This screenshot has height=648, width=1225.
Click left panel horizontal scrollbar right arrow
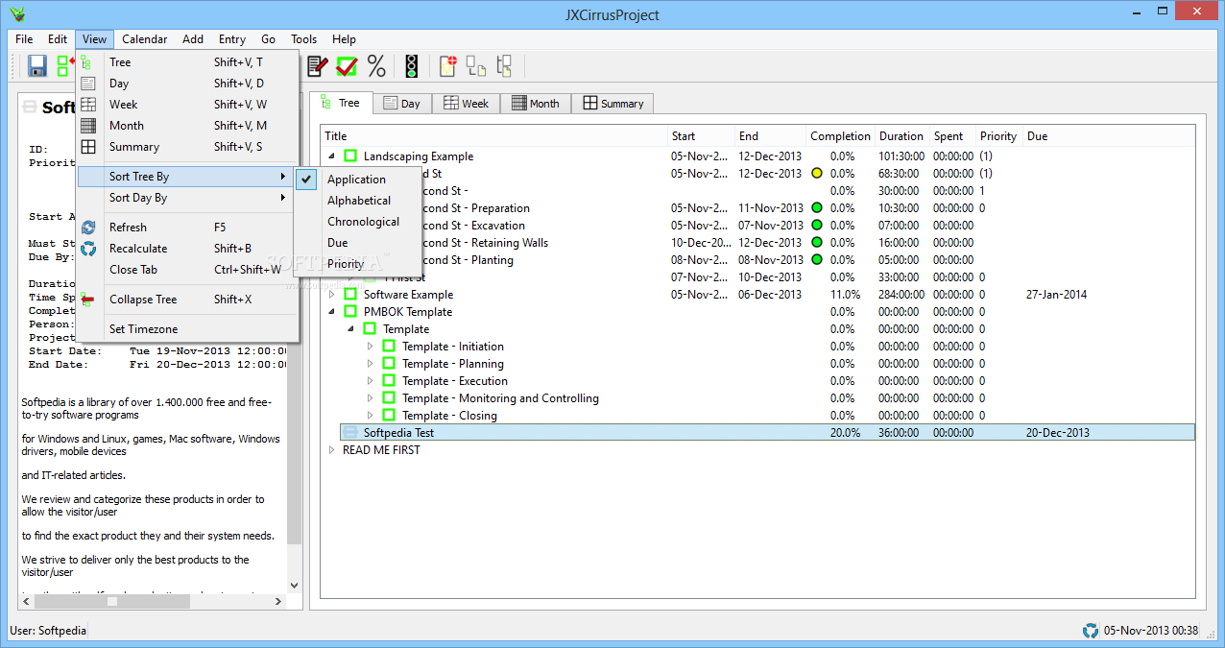(279, 601)
